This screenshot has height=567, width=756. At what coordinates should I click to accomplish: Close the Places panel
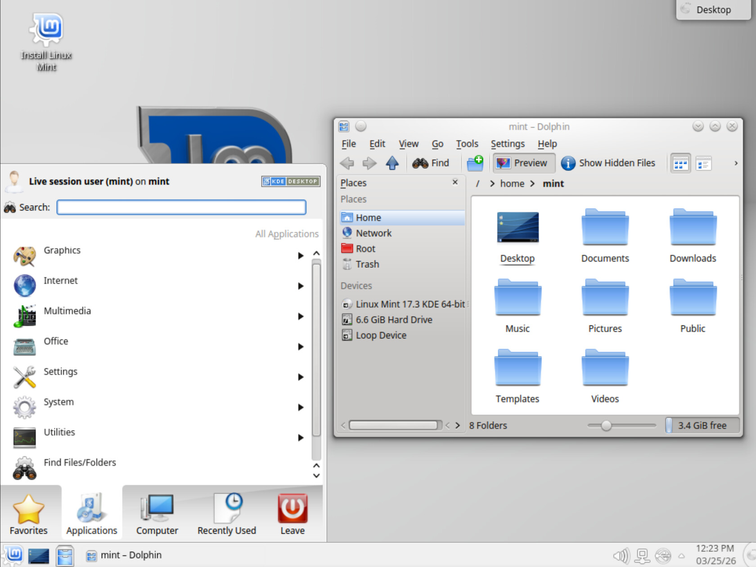[x=455, y=182]
